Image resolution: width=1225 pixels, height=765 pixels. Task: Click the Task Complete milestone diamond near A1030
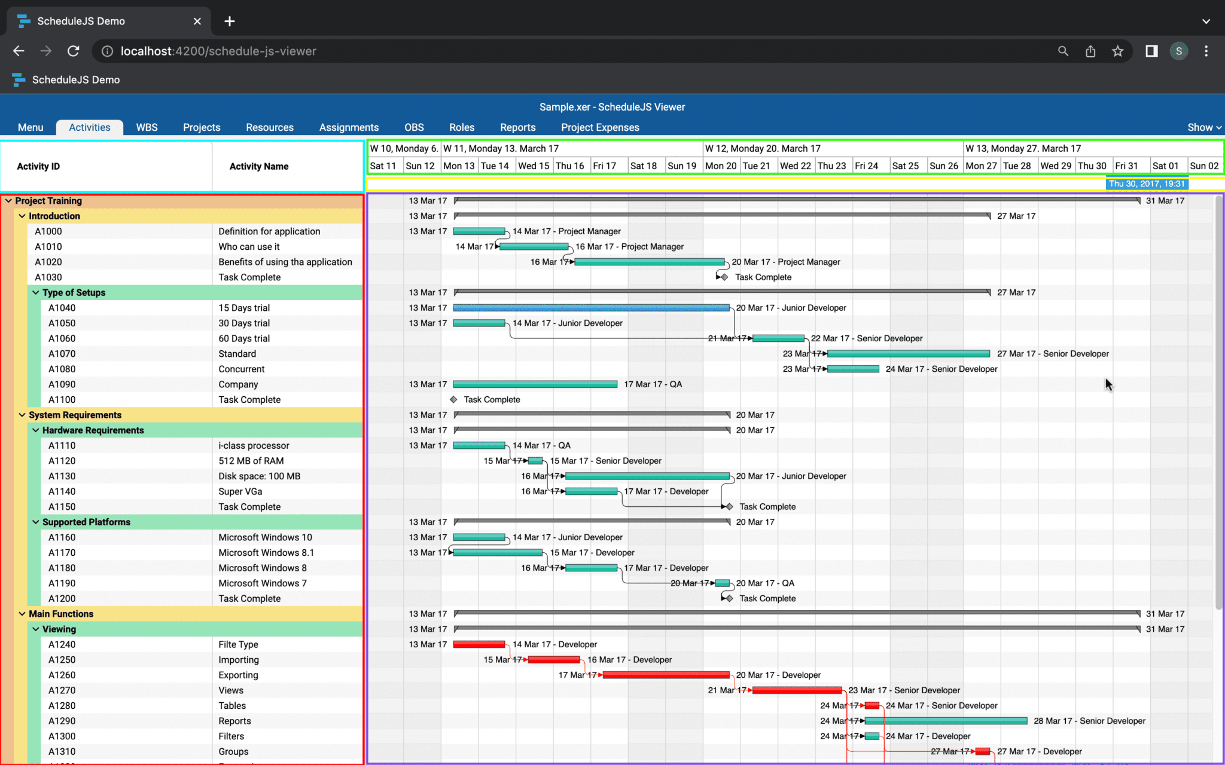[724, 277]
